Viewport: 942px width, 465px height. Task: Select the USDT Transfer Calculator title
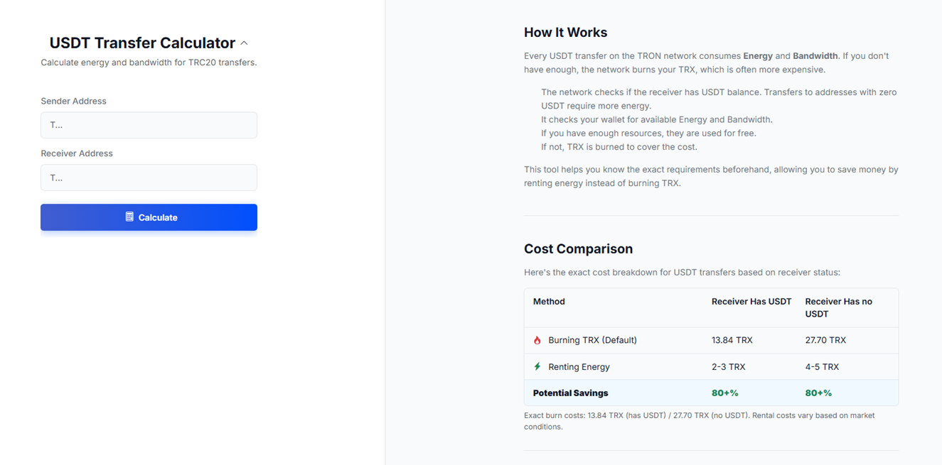coord(142,43)
